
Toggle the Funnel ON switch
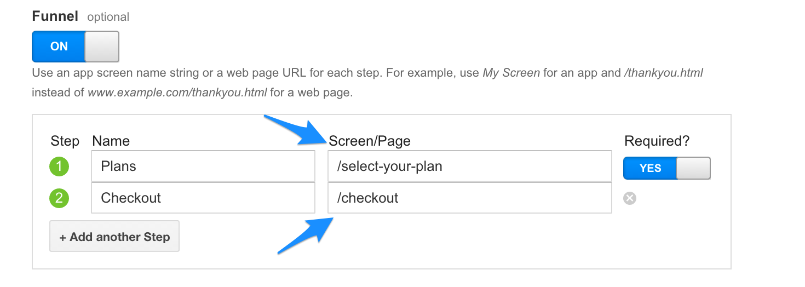pos(75,47)
